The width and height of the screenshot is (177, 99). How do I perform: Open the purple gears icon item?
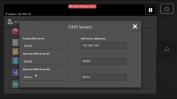15,72
